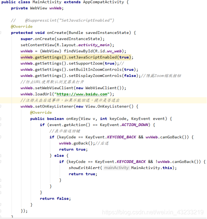Collapse the onCreate method fold marker
The height and width of the screenshot is (219, 207).
(0, 33)
